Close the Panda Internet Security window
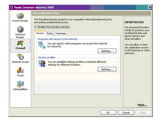Image resolution: width=162 pixels, height=121 pixels. pyautogui.click(x=150, y=7)
